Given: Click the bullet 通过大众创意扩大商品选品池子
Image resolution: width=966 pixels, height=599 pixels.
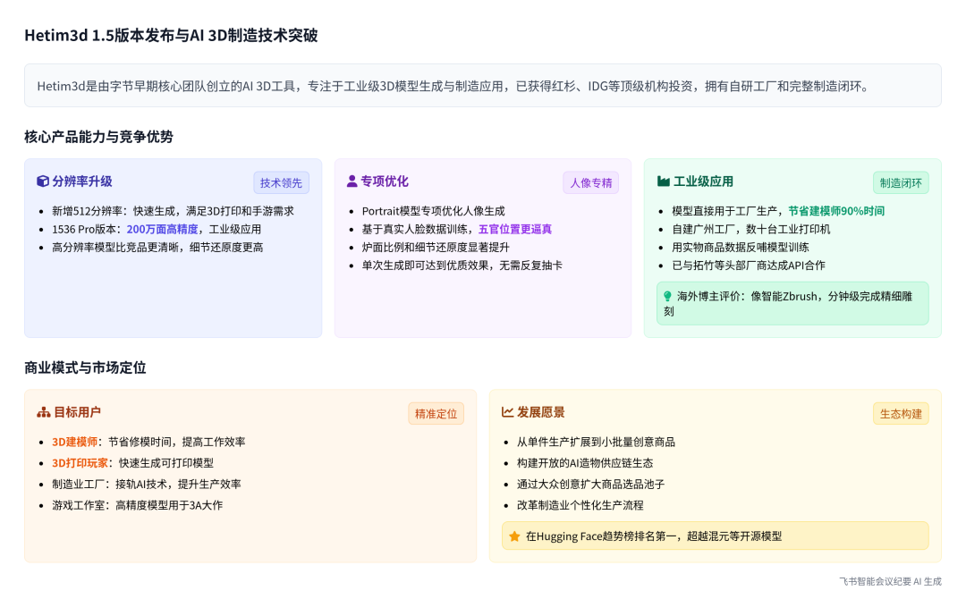Looking at the screenshot, I should 590,484.
